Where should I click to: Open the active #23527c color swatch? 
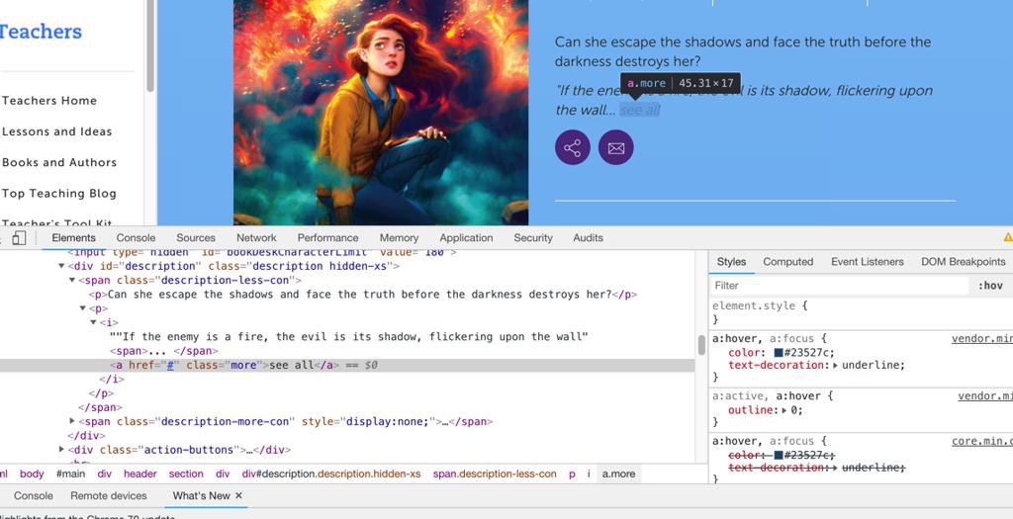[779, 353]
